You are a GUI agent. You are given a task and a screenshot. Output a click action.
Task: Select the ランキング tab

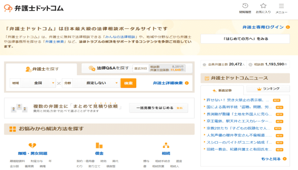click(268, 88)
